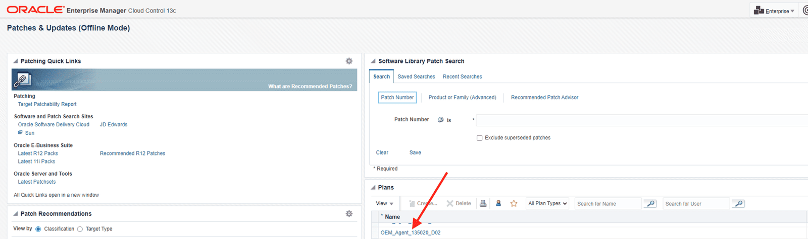This screenshot has height=239, width=808.
Task: Select the Classification radio button
Action: click(38, 229)
